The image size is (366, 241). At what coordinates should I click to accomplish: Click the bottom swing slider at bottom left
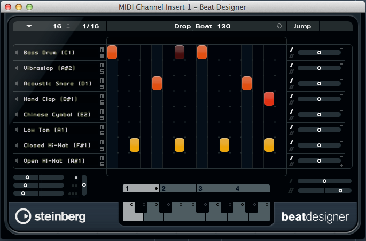39,193
